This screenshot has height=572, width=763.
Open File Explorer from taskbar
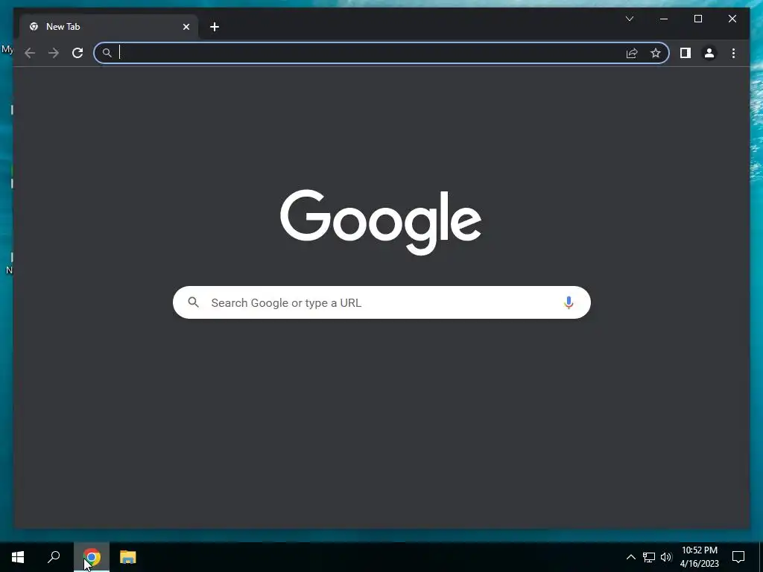(128, 557)
